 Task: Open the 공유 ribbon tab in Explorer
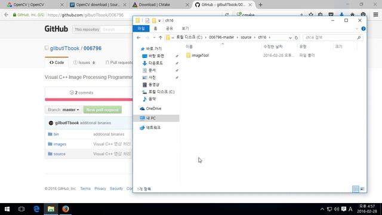[170, 29]
